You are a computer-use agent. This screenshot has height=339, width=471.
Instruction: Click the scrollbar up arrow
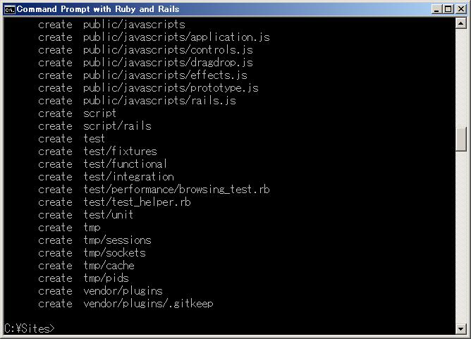[461, 23]
